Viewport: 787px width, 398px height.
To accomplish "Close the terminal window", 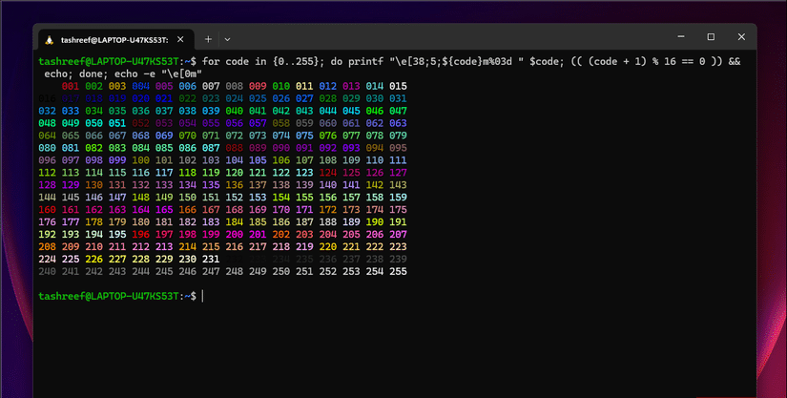I will click(x=741, y=36).
